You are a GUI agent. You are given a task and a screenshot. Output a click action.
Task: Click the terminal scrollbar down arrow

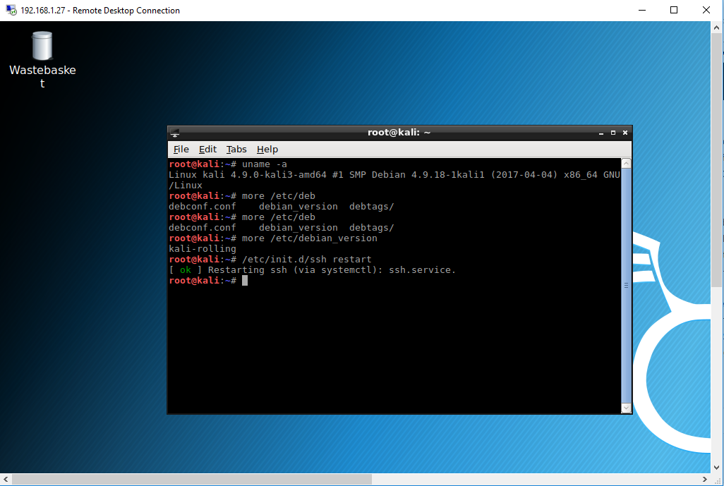(626, 408)
